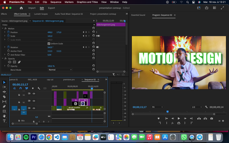229x143 pixels.
Task: Switch to the Export workspace
Action: (x=51, y=8)
